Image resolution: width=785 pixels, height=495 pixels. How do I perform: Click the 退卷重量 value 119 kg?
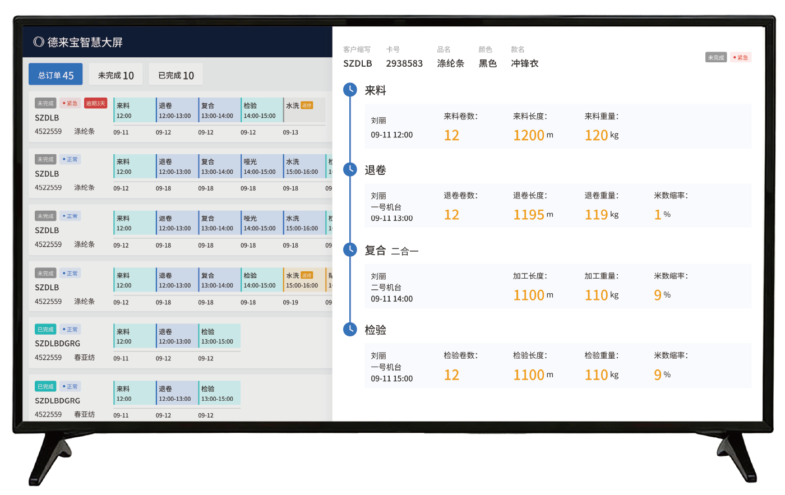pyautogui.click(x=601, y=215)
